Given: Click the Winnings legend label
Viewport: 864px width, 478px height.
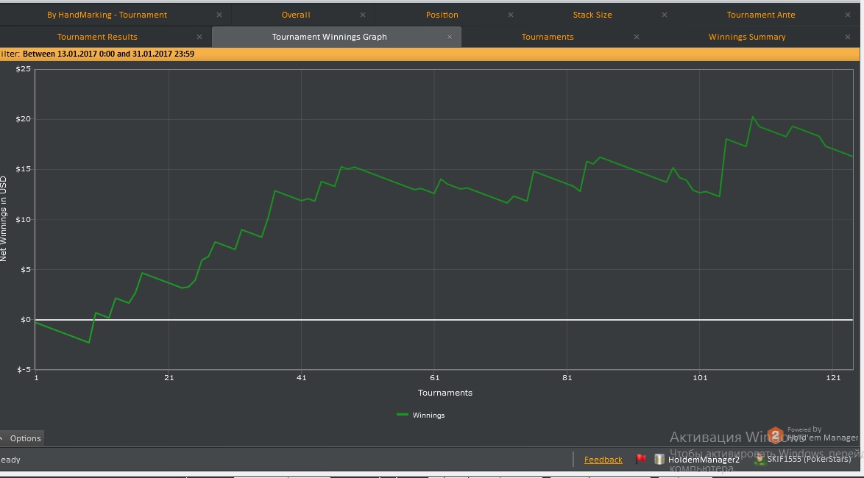Looking at the screenshot, I should 429,415.
